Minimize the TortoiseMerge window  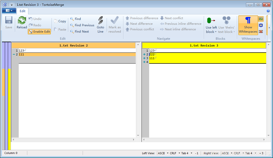pos(250,5)
